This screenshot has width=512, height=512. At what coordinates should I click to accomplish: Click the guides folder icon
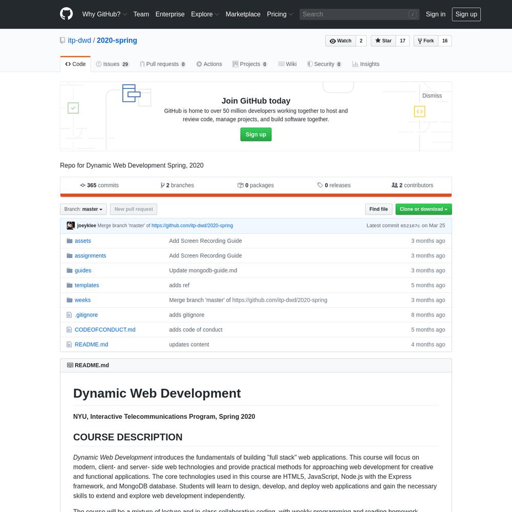pos(69,270)
